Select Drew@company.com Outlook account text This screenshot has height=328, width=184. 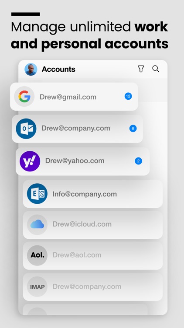tap(76, 128)
